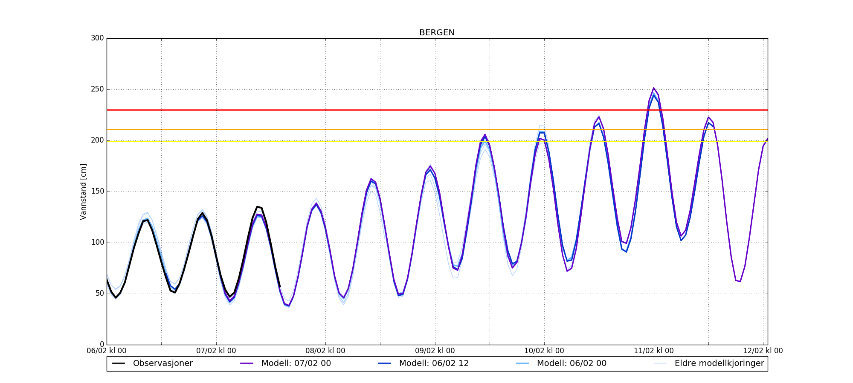Select the x-axis label "12/02 kl 00"
Image resolution: width=853 pixels, height=383 pixels.
click(x=763, y=351)
